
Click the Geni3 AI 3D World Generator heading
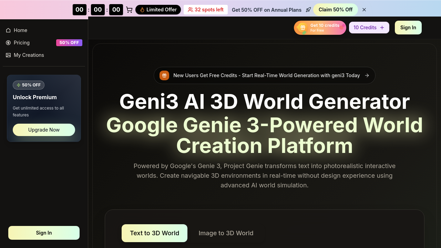point(265,102)
